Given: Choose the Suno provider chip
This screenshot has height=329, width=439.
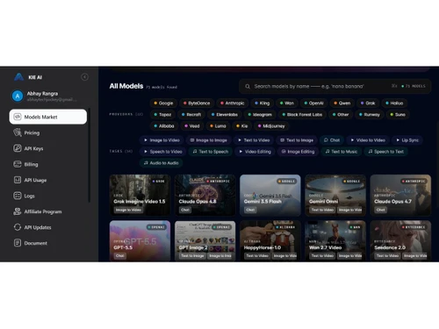Looking at the screenshot, I should (398, 114).
